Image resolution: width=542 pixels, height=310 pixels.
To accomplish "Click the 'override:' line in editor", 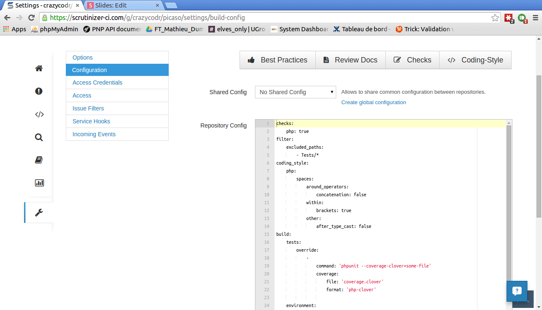I will pyautogui.click(x=307, y=250).
